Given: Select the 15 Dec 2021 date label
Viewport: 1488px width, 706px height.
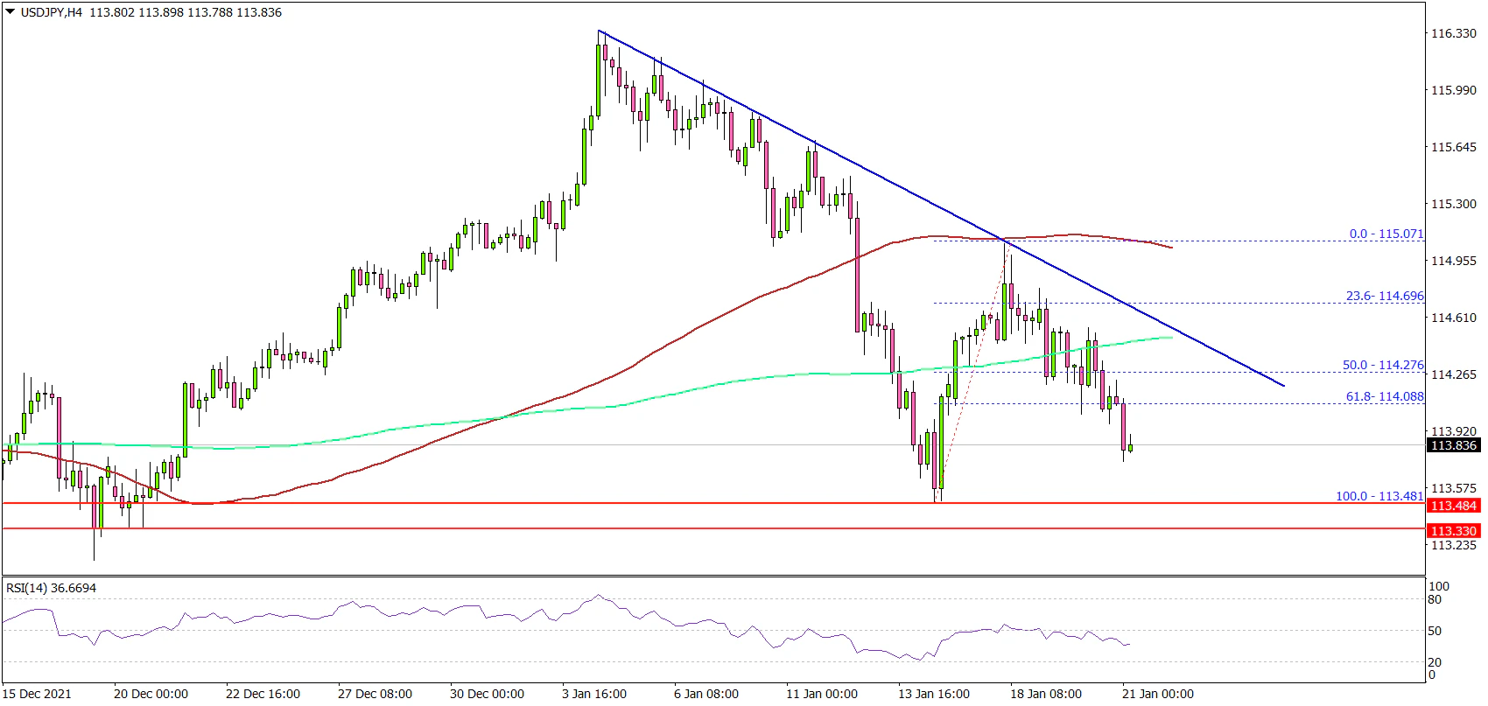Looking at the screenshot, I should coord(37,694).
